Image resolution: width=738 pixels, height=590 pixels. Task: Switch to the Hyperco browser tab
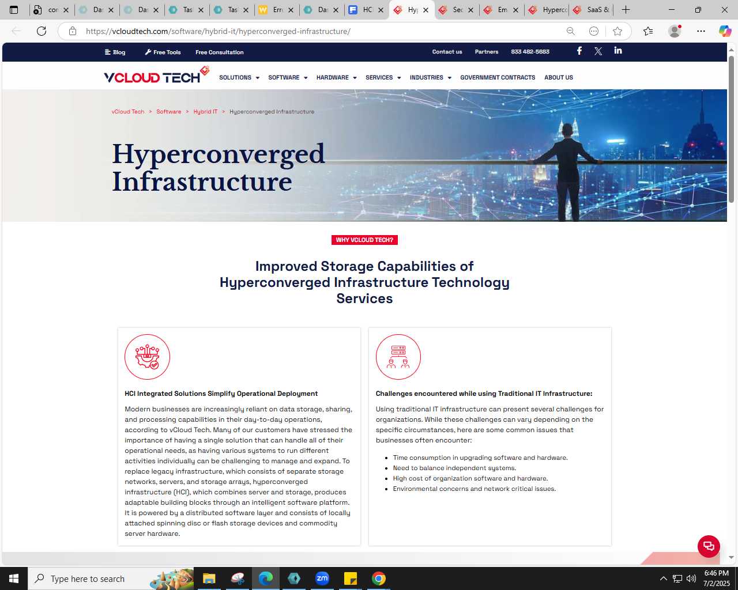tap(547, 10)
